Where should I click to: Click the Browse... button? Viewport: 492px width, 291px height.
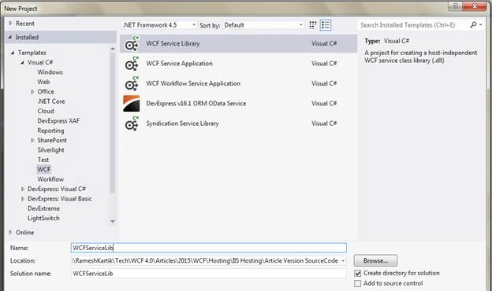click(x=375, y=260)
